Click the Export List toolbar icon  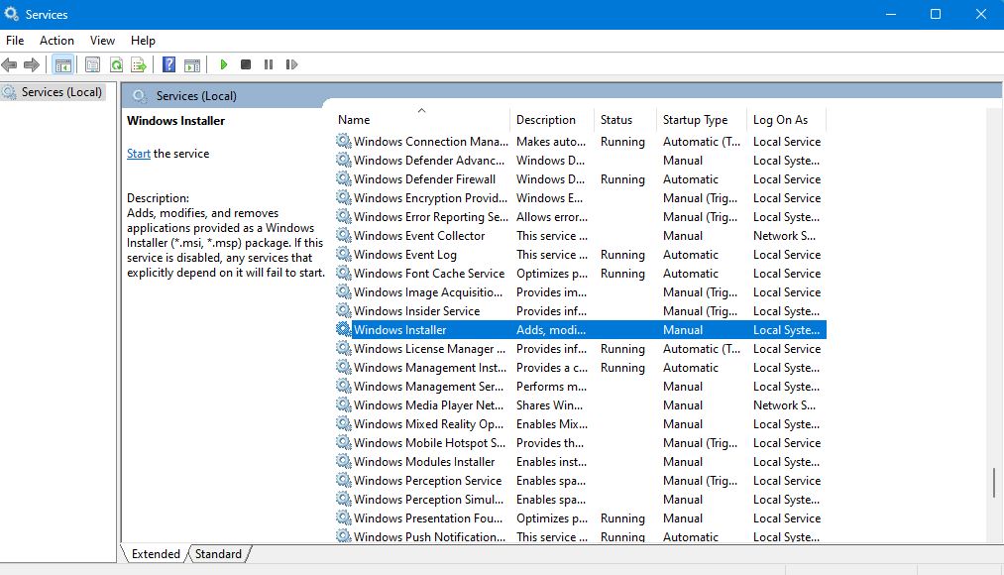(x=139, y=64)
